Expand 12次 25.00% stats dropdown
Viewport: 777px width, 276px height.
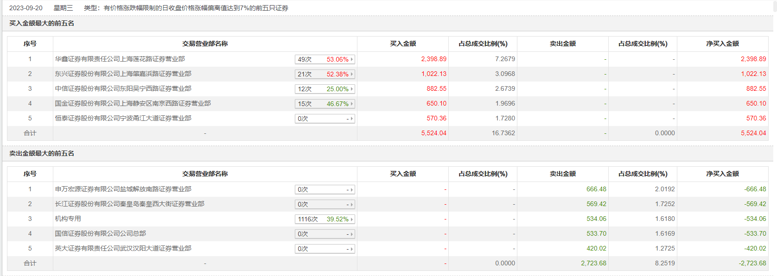click(325, 89)
